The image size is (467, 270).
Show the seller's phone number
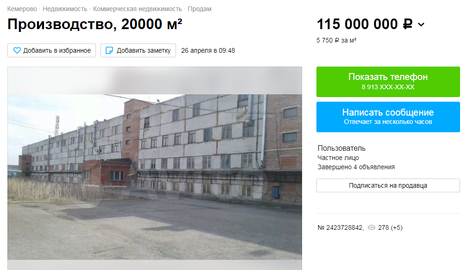(388, 82)
